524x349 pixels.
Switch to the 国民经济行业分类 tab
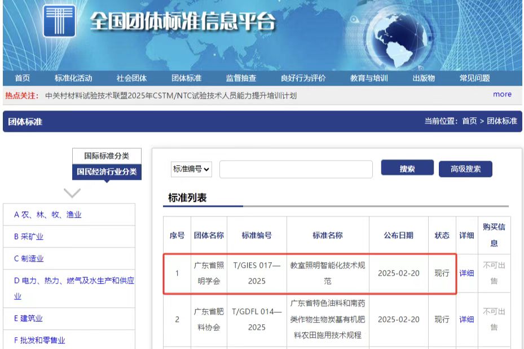click(107, 171)
